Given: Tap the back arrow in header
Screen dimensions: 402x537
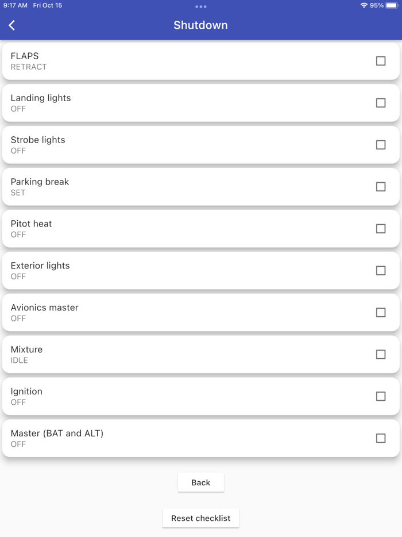Looking at the screenshot, I should 12,25.
